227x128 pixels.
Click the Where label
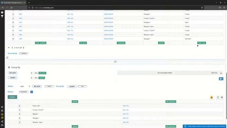[x=10, y=92]
